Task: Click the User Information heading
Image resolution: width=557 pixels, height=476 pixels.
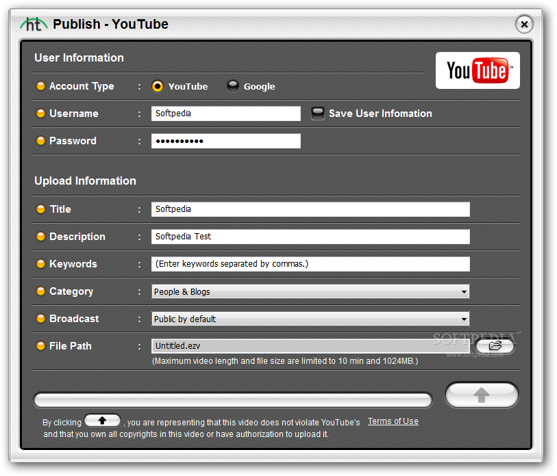Action: click(79, 57)
